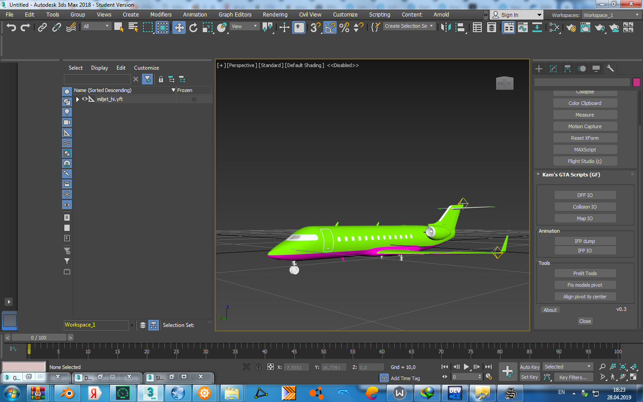The image size is (643, 402).
Task: Click the Collision IO button
Action: point(585,207)
